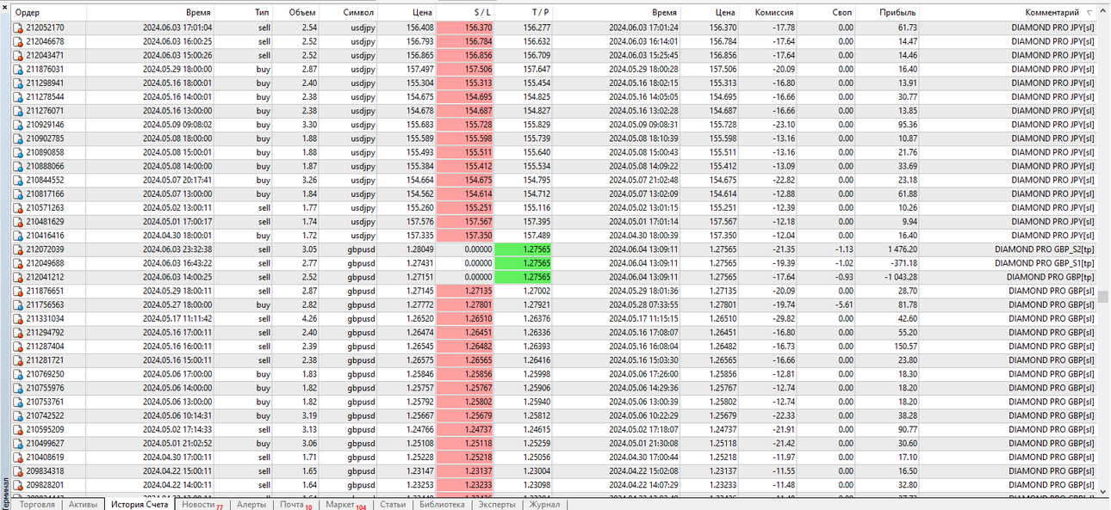The height and width of the screenshot is (510, 1111).
Task: Click the open time 2024.05.09 09:08:02
Action: (177, 125)
